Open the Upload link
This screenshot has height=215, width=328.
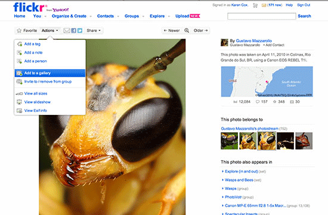click(x=182, y=16)
